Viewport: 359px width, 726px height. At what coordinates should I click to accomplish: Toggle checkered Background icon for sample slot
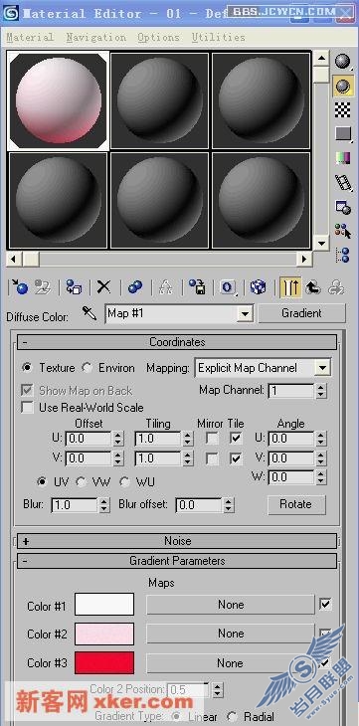tap(343, 109)
